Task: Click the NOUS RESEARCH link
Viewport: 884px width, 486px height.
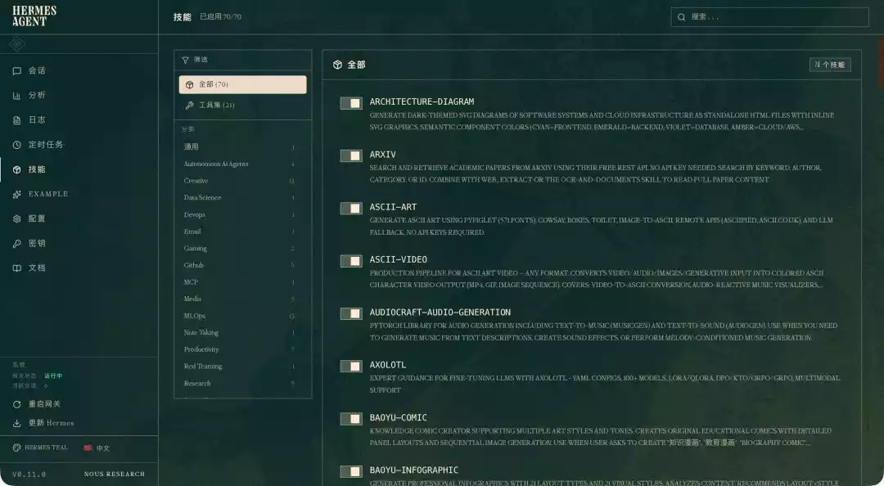Action: click(x=114, y=474)
